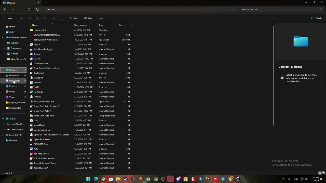This screenshot has height=183, width=326.
Task: Open Xbox app from the taskbar
Action: 230,179
